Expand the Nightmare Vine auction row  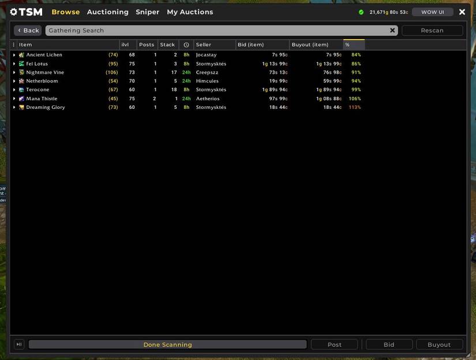[x=13, y=71]
